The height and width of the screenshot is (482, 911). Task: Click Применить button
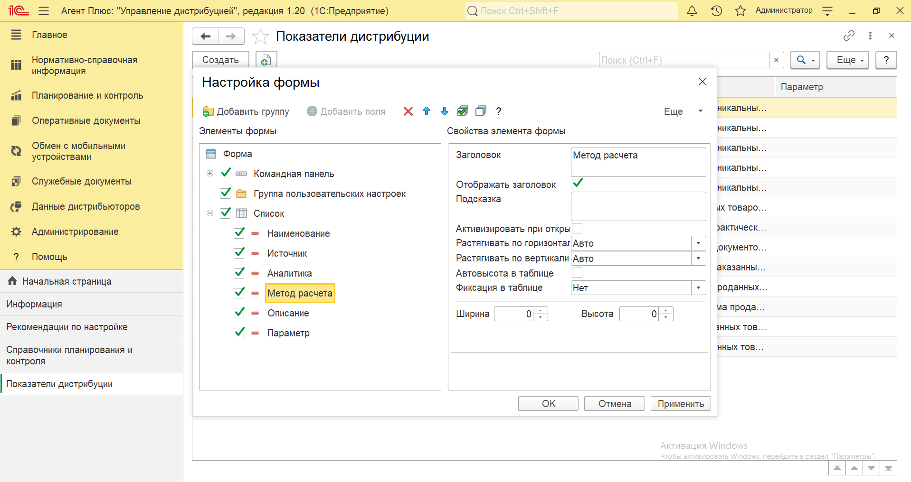[681, 403]
